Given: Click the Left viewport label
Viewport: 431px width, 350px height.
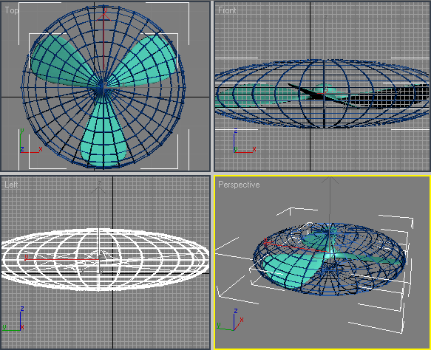Looking at the screenshot, I should click(x=11, y=185).
